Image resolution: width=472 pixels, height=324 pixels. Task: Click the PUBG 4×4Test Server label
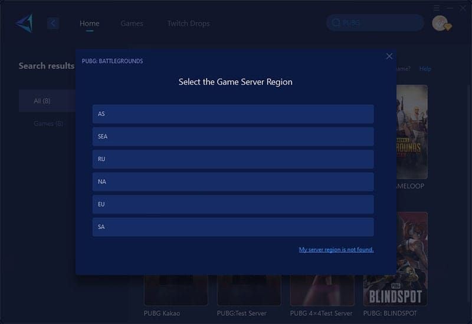tap(321, 313)
